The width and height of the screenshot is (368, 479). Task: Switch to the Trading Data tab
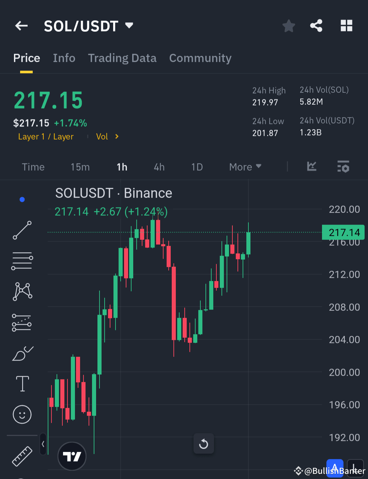click(x=122, y=58)
